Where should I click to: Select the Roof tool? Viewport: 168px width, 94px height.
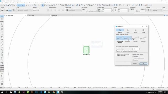[x=2, y=45]
